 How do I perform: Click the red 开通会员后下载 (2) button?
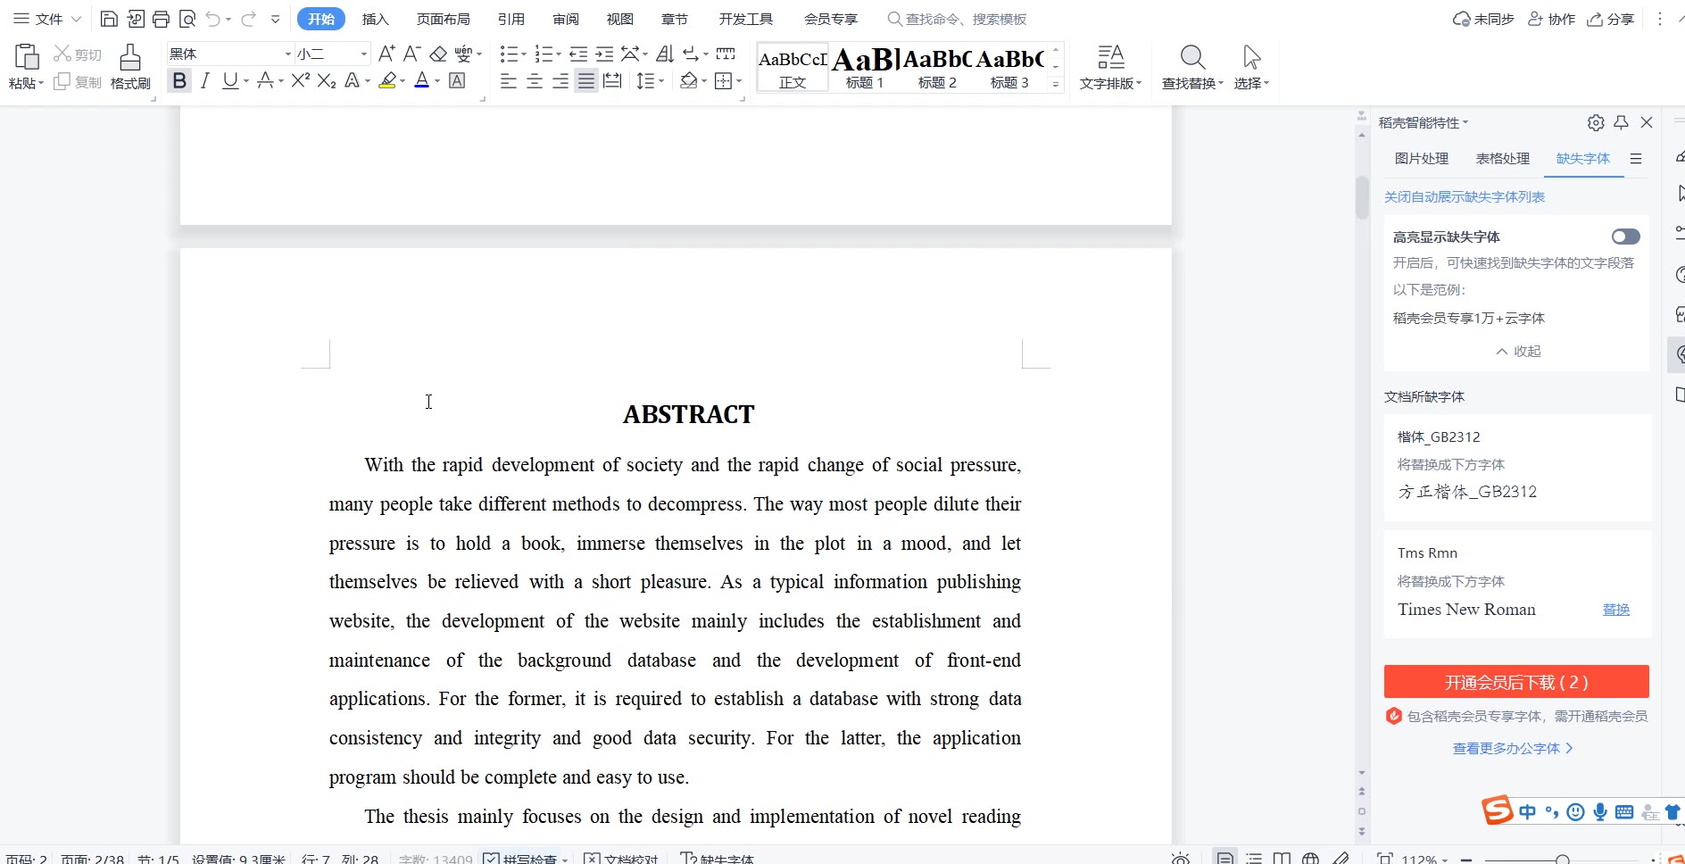click(1515, 682)
